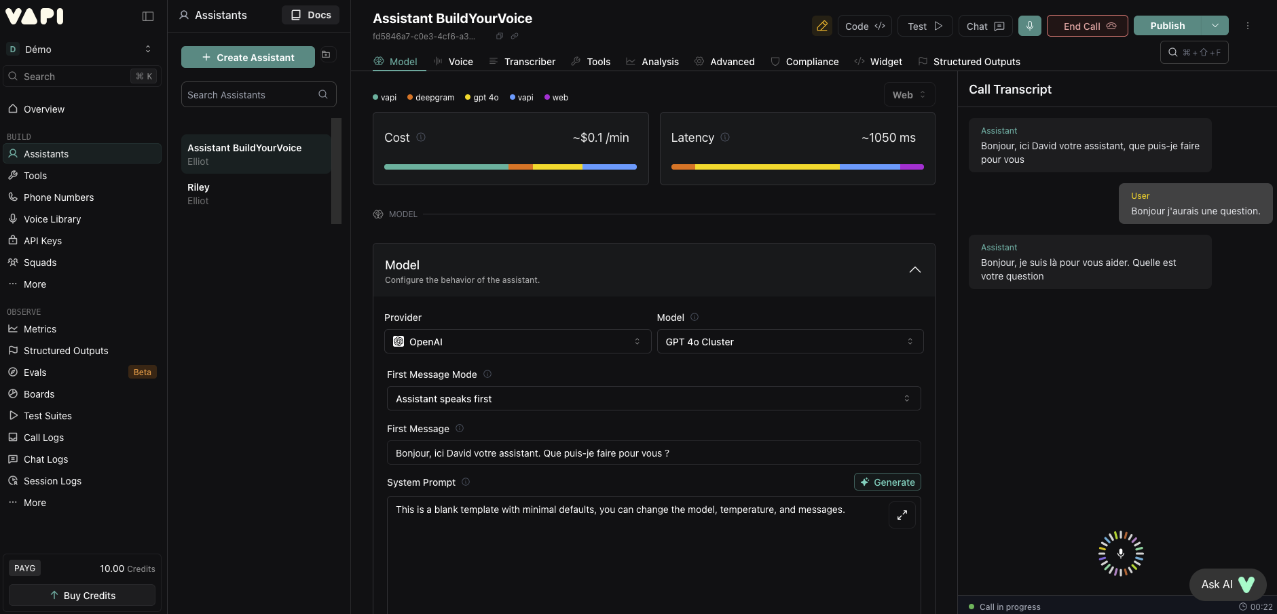Click Generate for the system prompt
Viewport: 1277px width, 614px height.
point(887,482)
